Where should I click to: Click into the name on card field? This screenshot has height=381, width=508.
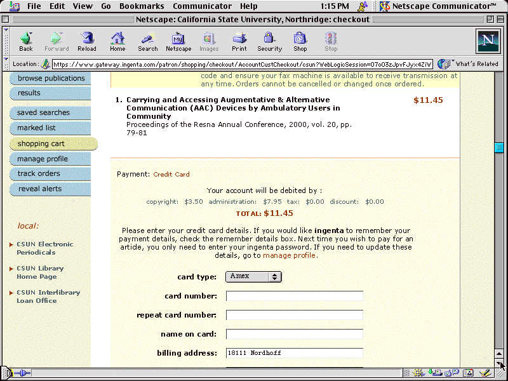295,334
